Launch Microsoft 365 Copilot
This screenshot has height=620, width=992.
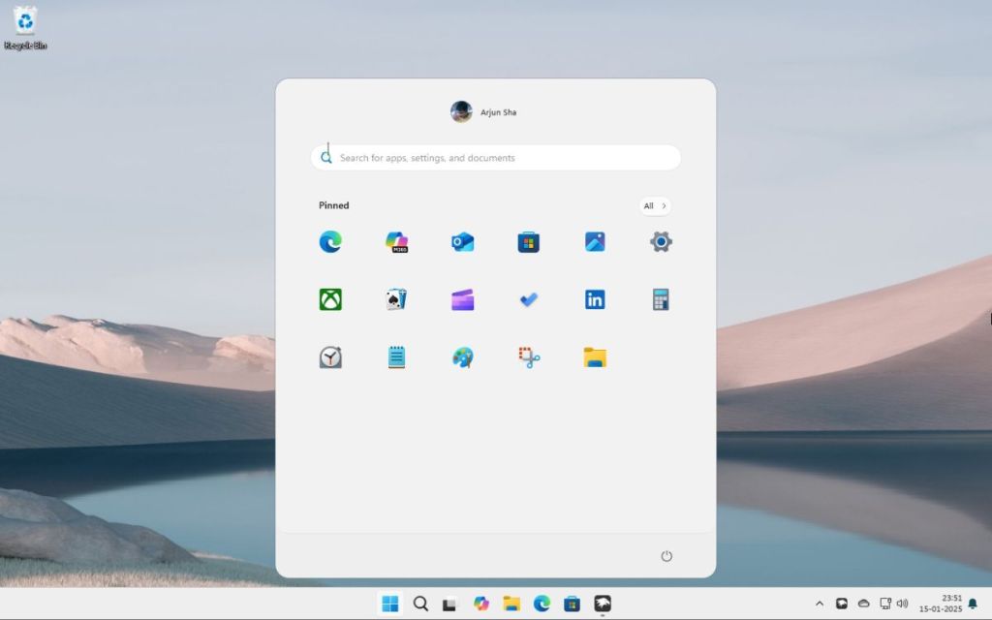pos(396,242)
